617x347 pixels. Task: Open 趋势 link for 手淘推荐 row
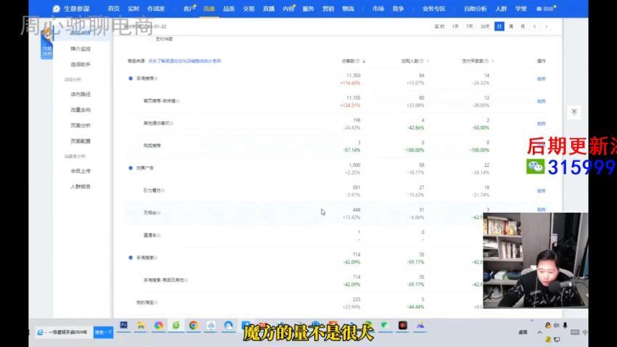(541, 78)
